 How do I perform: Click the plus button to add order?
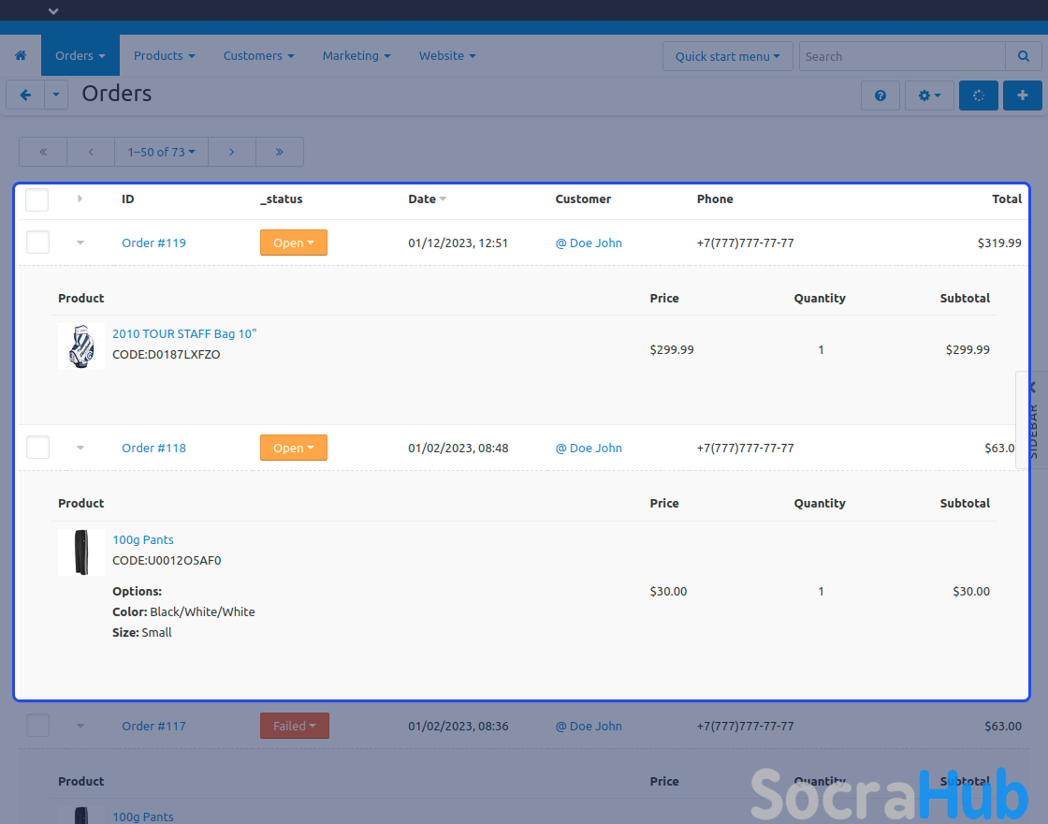pyautogui.click(x=1023, y=96)
